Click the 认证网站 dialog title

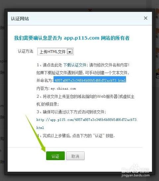(20, 19)
